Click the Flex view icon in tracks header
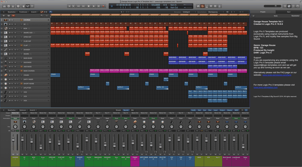 pos(46,12)
